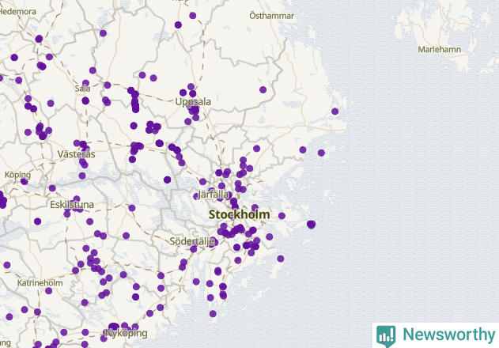Click the Newsworthy chart logo icon
Screen dimensions: 499x348
[386, 336]
